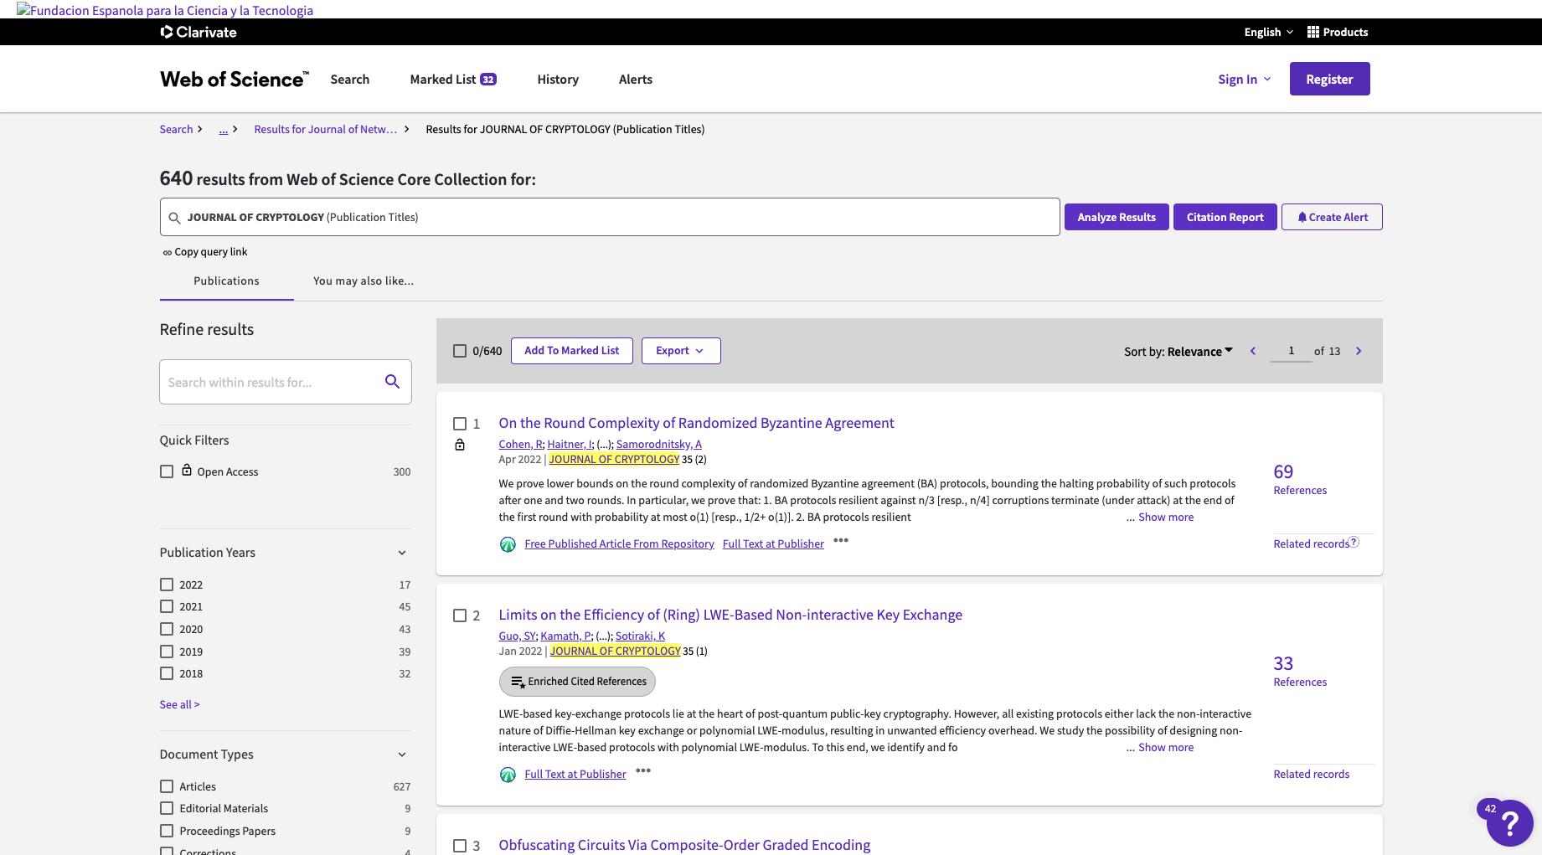Viewport: 1542px width, 855px height.
Task: Click the ellipsis breadcrumb link
Action: pos(224,129)
